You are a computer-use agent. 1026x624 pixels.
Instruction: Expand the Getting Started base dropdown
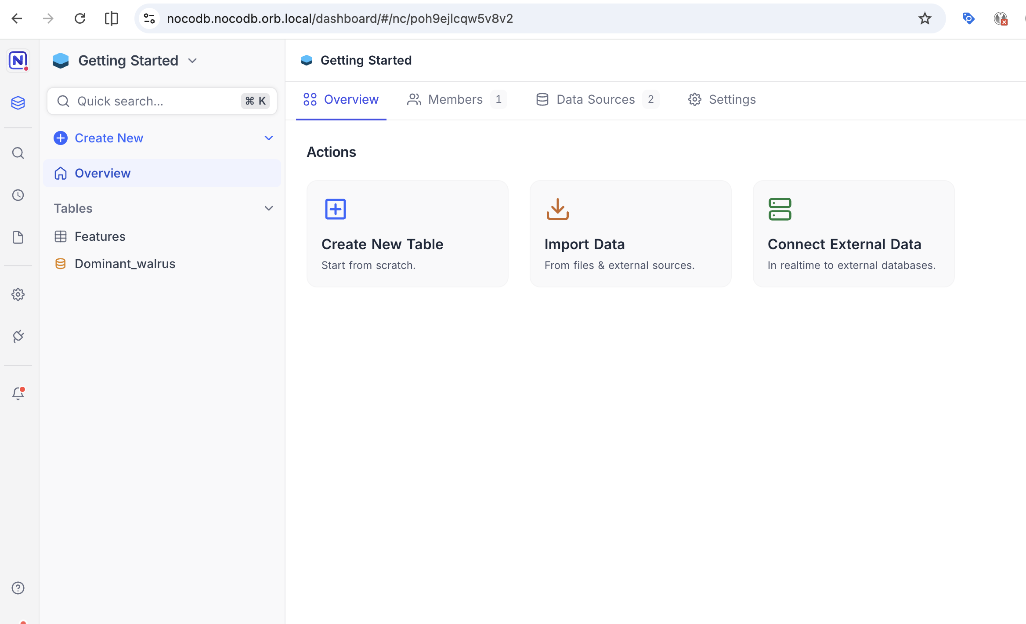[192, 61]
